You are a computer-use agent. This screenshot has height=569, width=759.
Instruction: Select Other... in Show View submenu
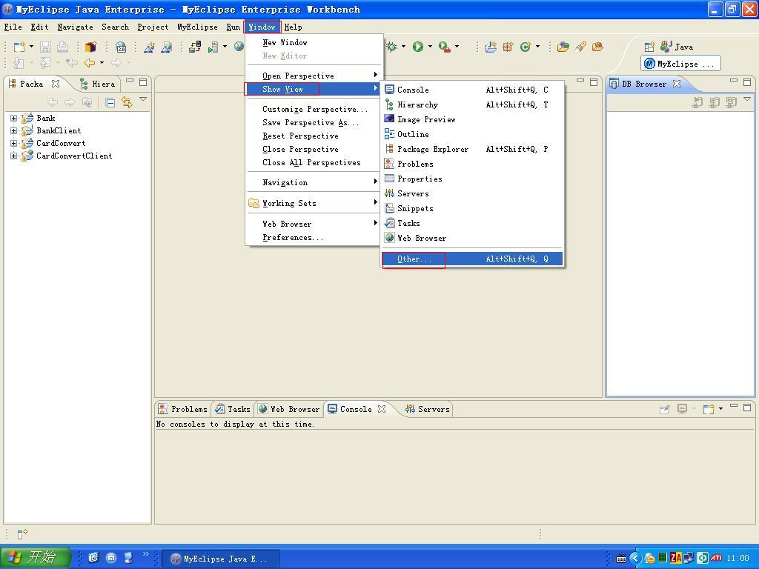(472, 259)
